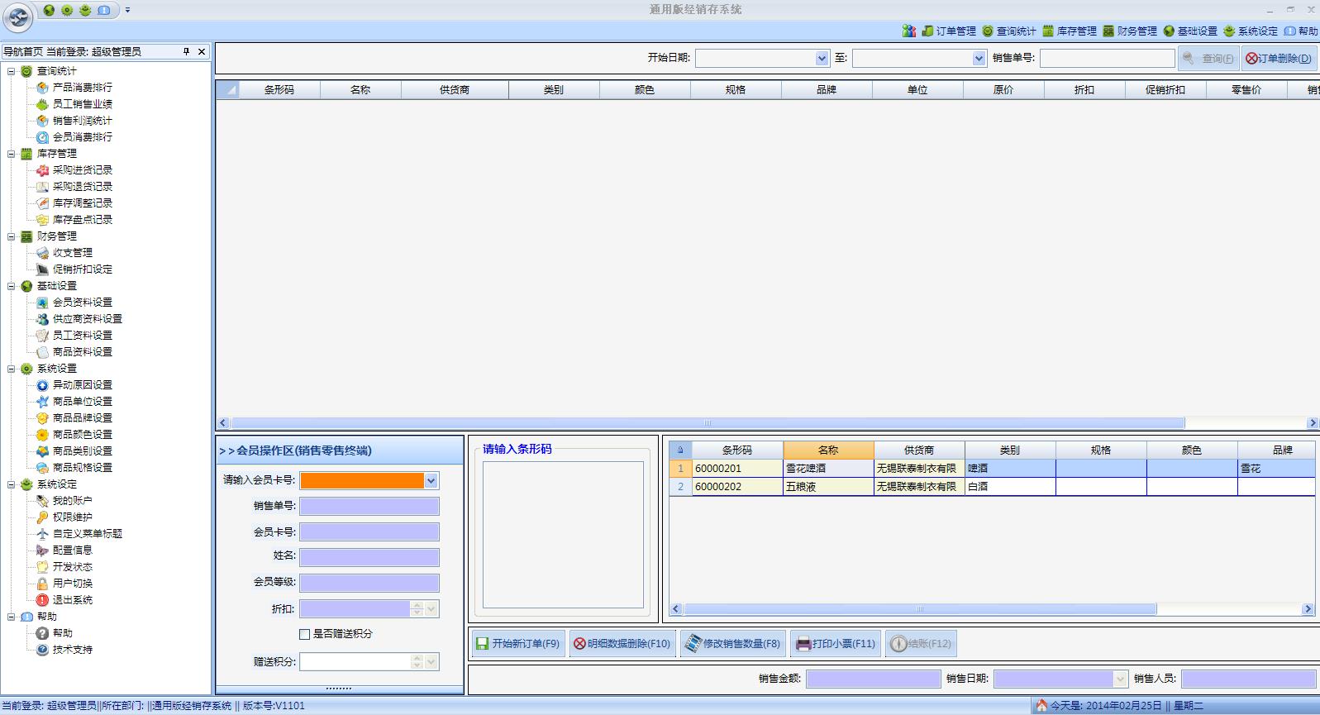Click the 异动原因设置 icon

coord(42,385)
